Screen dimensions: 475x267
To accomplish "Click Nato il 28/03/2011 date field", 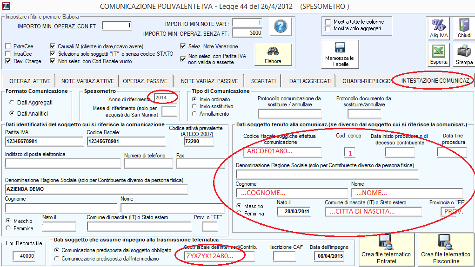I will point(294,211).
